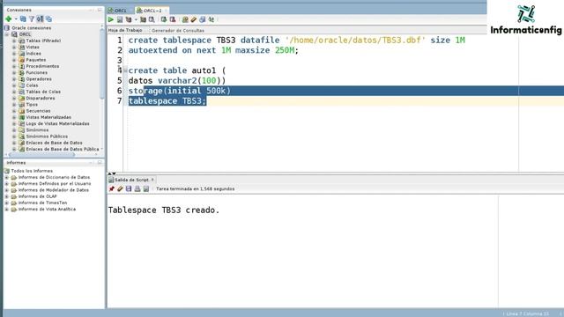Screen dimensions: 564x317
Task: Select the Salida de Script tab
Action: click(x=131, y=180)
